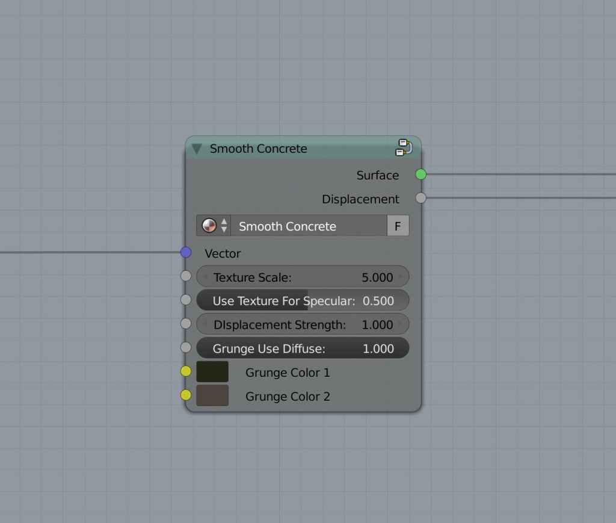Image resolution: width=616 pixels, height=523 pixels.
Task: Click the yellow Grunge Color 2 socket
Action: pyautogui.click(x=185, y=395)
